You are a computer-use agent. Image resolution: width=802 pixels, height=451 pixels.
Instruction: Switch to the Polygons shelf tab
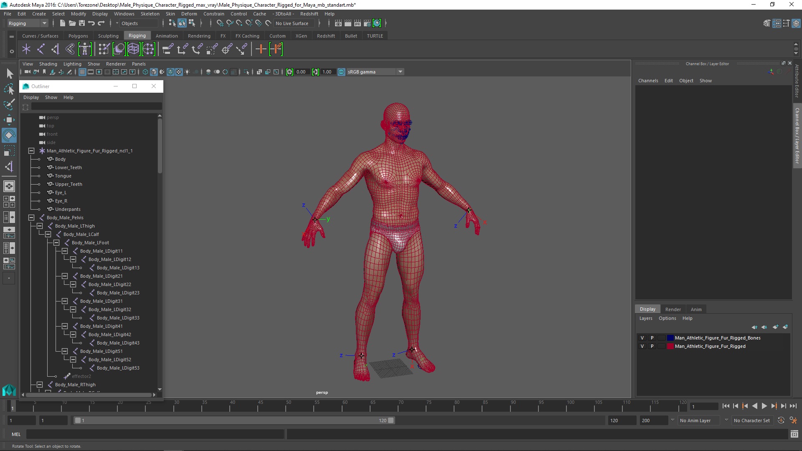click(78, 36)
